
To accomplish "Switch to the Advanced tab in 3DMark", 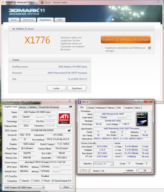I will pos(28,20).
